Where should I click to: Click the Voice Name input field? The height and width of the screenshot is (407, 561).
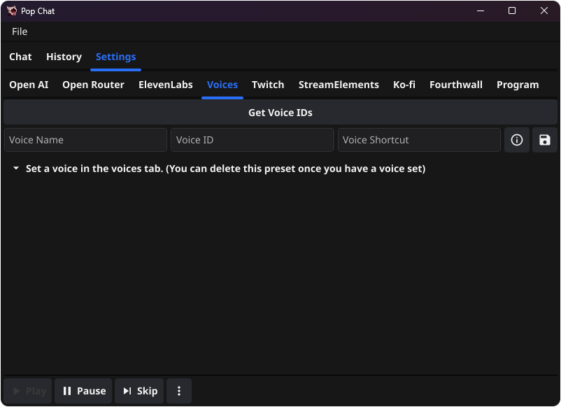pyautogui.click(x=85, y=140)
